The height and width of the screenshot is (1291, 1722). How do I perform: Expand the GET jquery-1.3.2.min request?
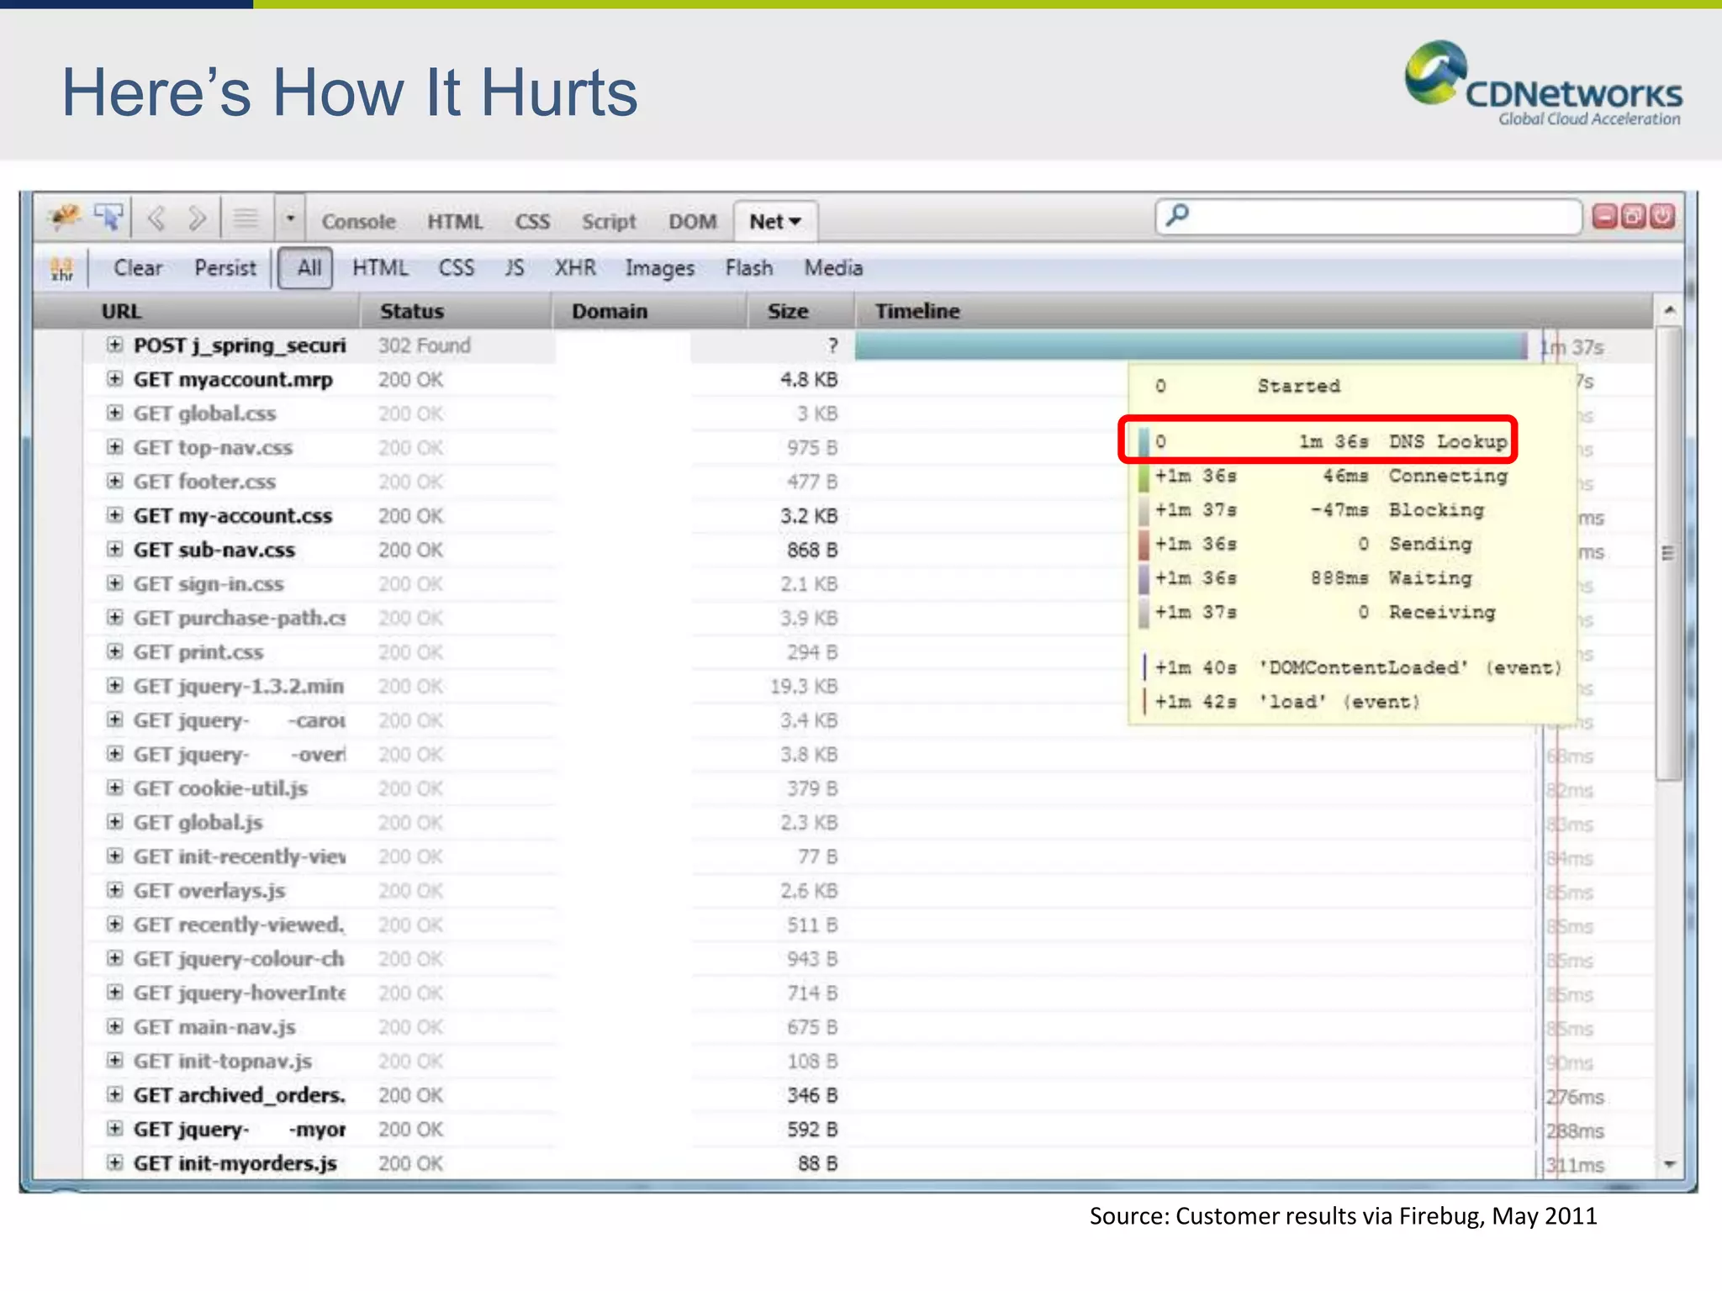(115, 687)
